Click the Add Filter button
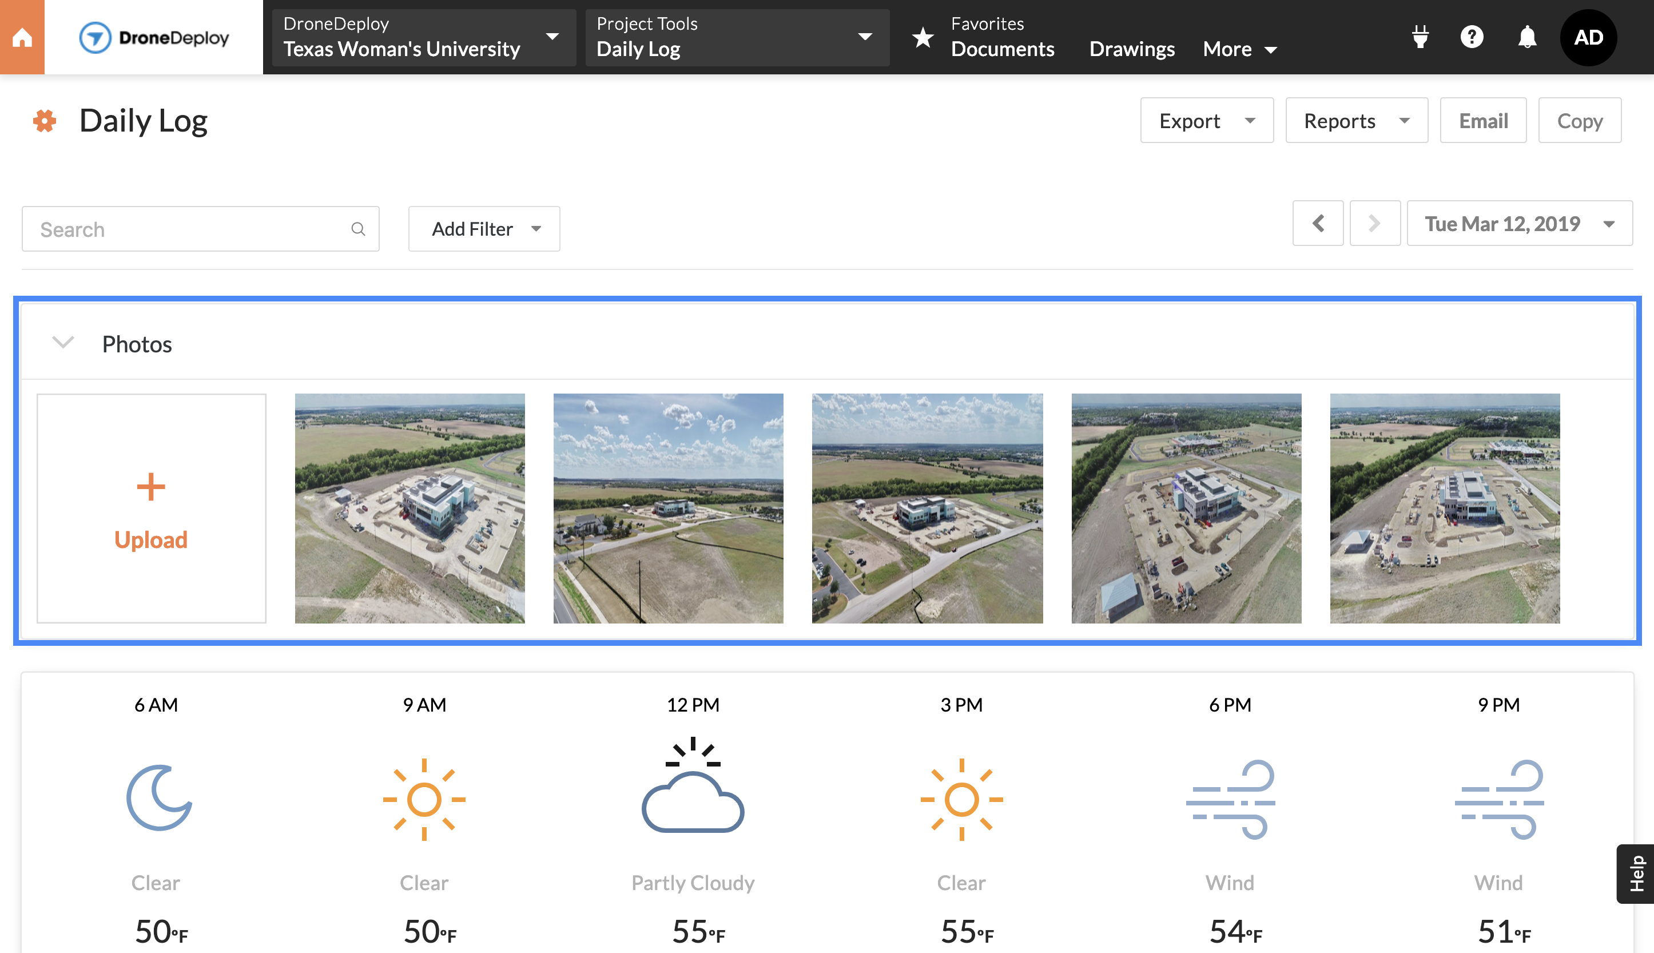The image size is (1654, 953). 483,228
